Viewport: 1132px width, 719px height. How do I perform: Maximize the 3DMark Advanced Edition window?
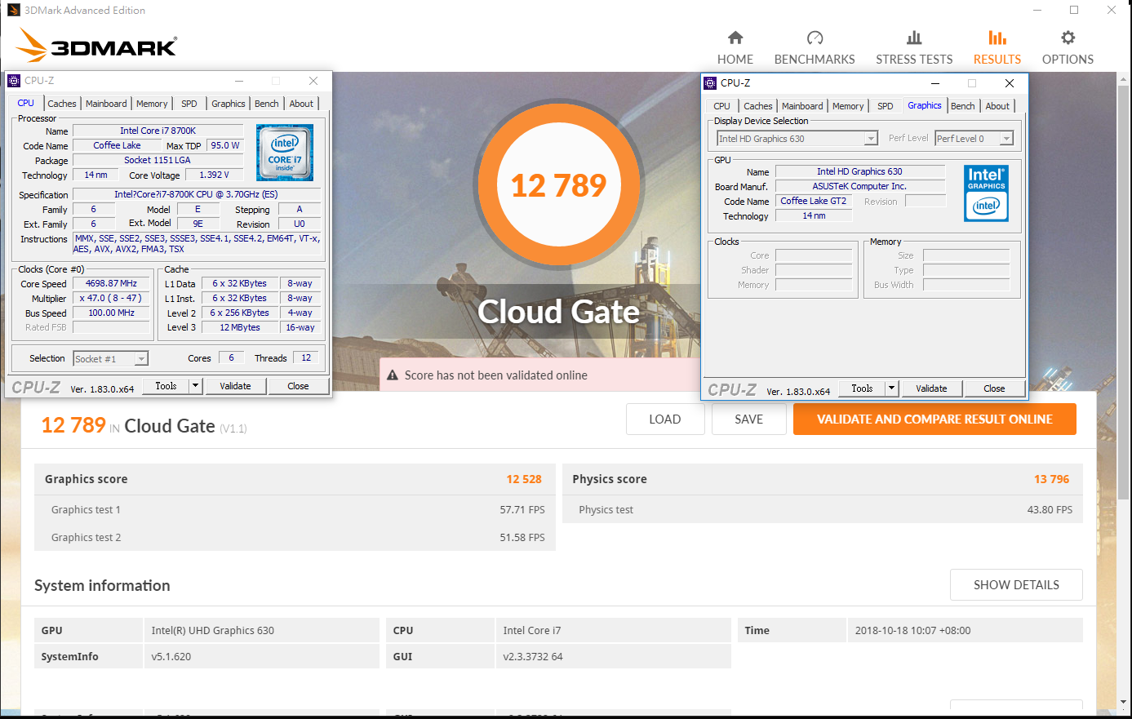[1074, 10]
